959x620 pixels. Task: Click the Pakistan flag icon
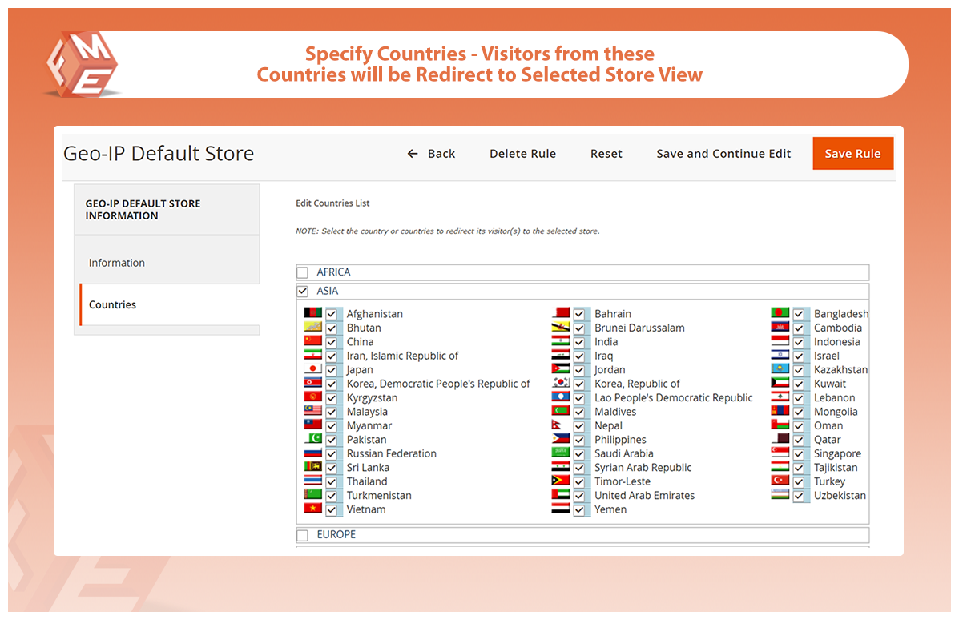tap(312, 439)
